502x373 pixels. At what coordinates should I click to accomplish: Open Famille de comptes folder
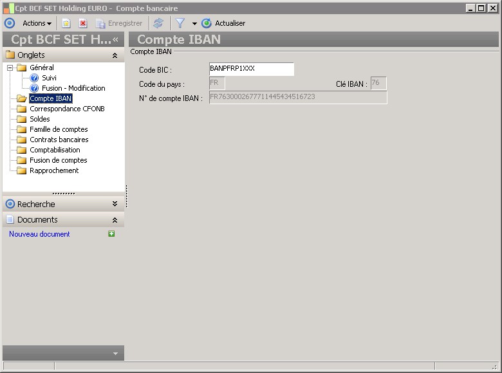59,129
